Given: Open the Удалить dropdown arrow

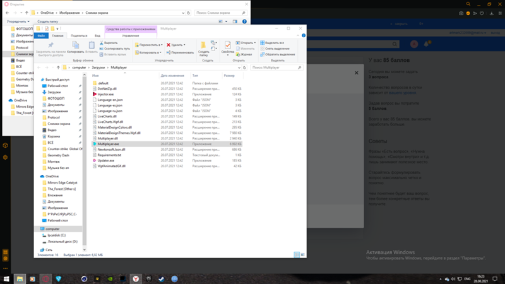Looking at the screenshot, I should click(x=184, y=45).
